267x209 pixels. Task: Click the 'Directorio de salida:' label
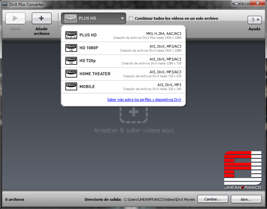click(103, 199)
